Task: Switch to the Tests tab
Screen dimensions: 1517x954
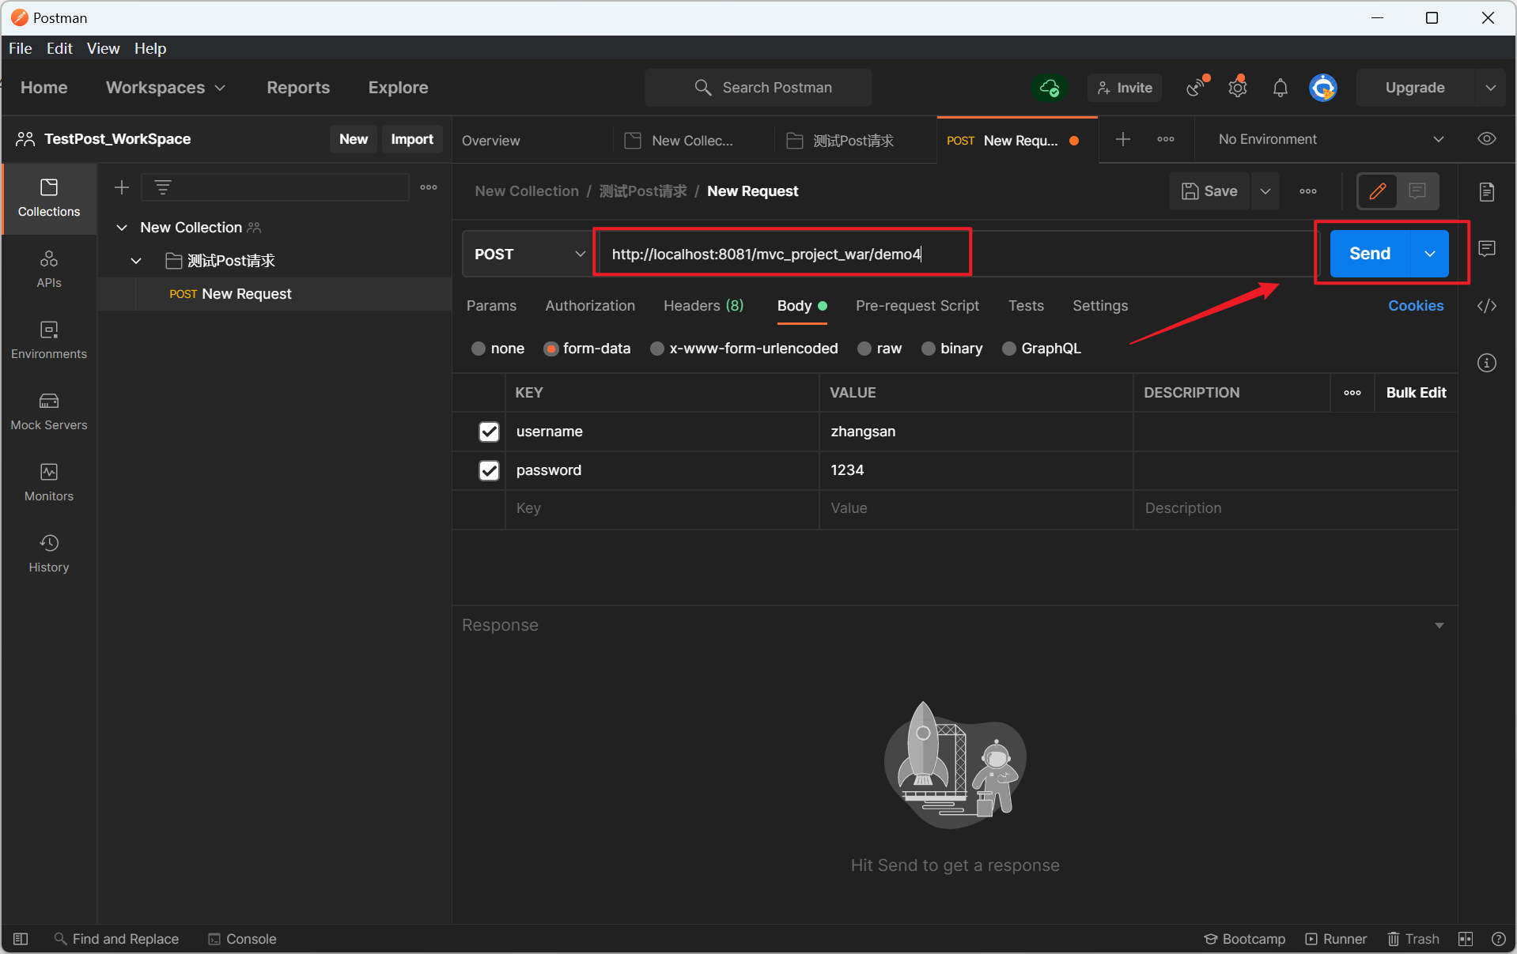Action: click(1026, 306)
